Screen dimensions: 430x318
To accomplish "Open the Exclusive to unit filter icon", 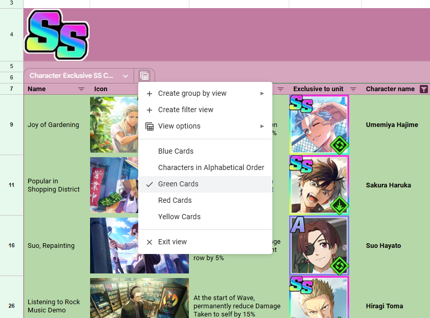I will point(353,89).
